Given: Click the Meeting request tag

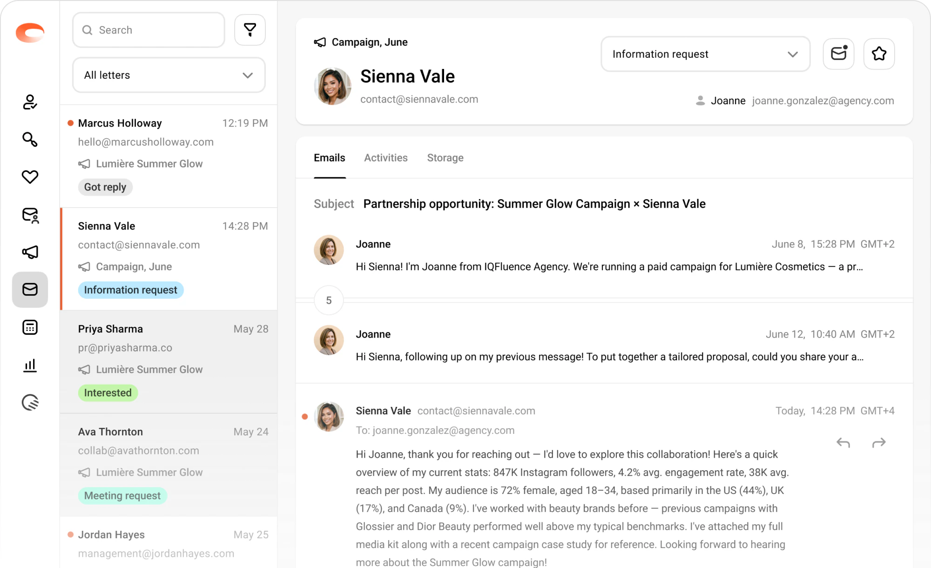Looking at the screenshot, I should click(x=122, y=496).
